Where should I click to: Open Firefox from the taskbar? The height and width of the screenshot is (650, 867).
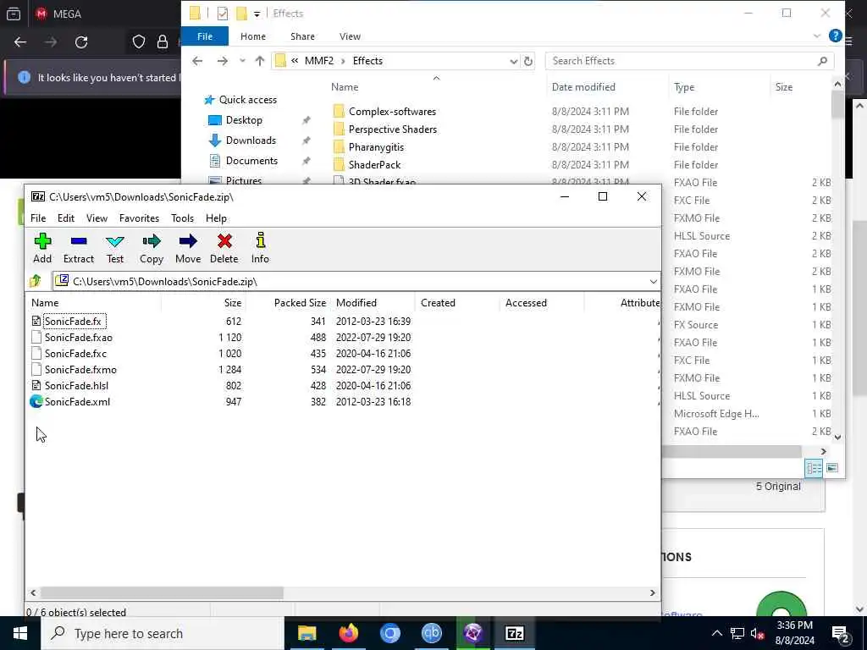[348, 633]
